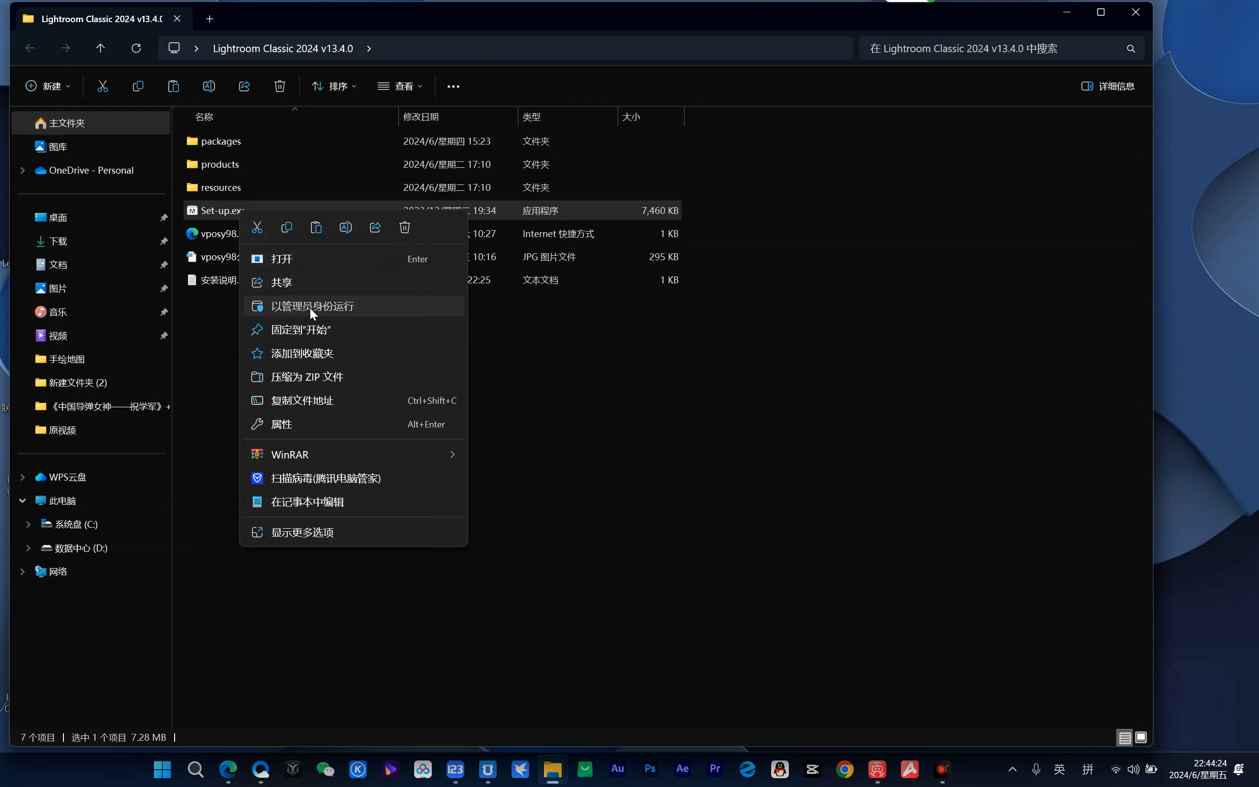Image resolution: width=1259 pixels, height=787 pixels.
Task: Click the refresh button beside the address bar
Action: pos(136,48)
